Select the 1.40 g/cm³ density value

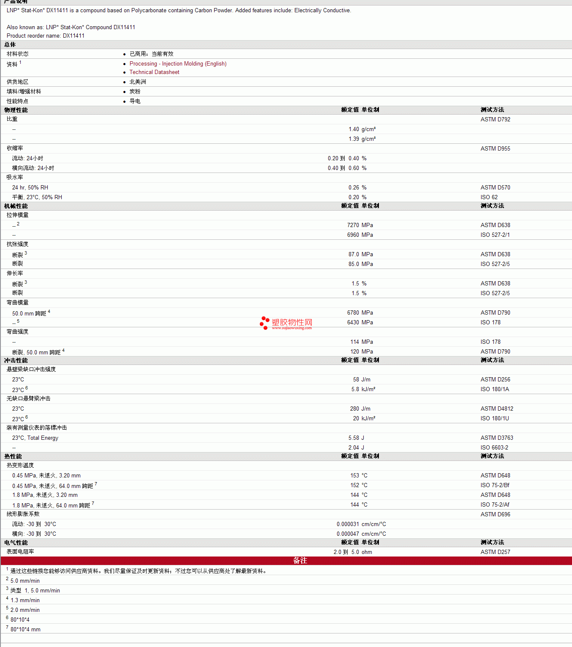362,129
